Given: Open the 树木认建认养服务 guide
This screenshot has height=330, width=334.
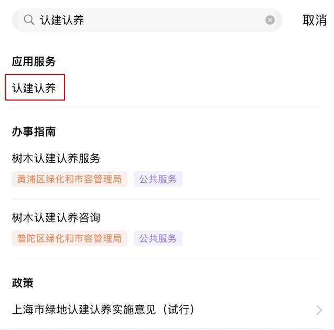Looking at the screenshot, I should [56, 158].
